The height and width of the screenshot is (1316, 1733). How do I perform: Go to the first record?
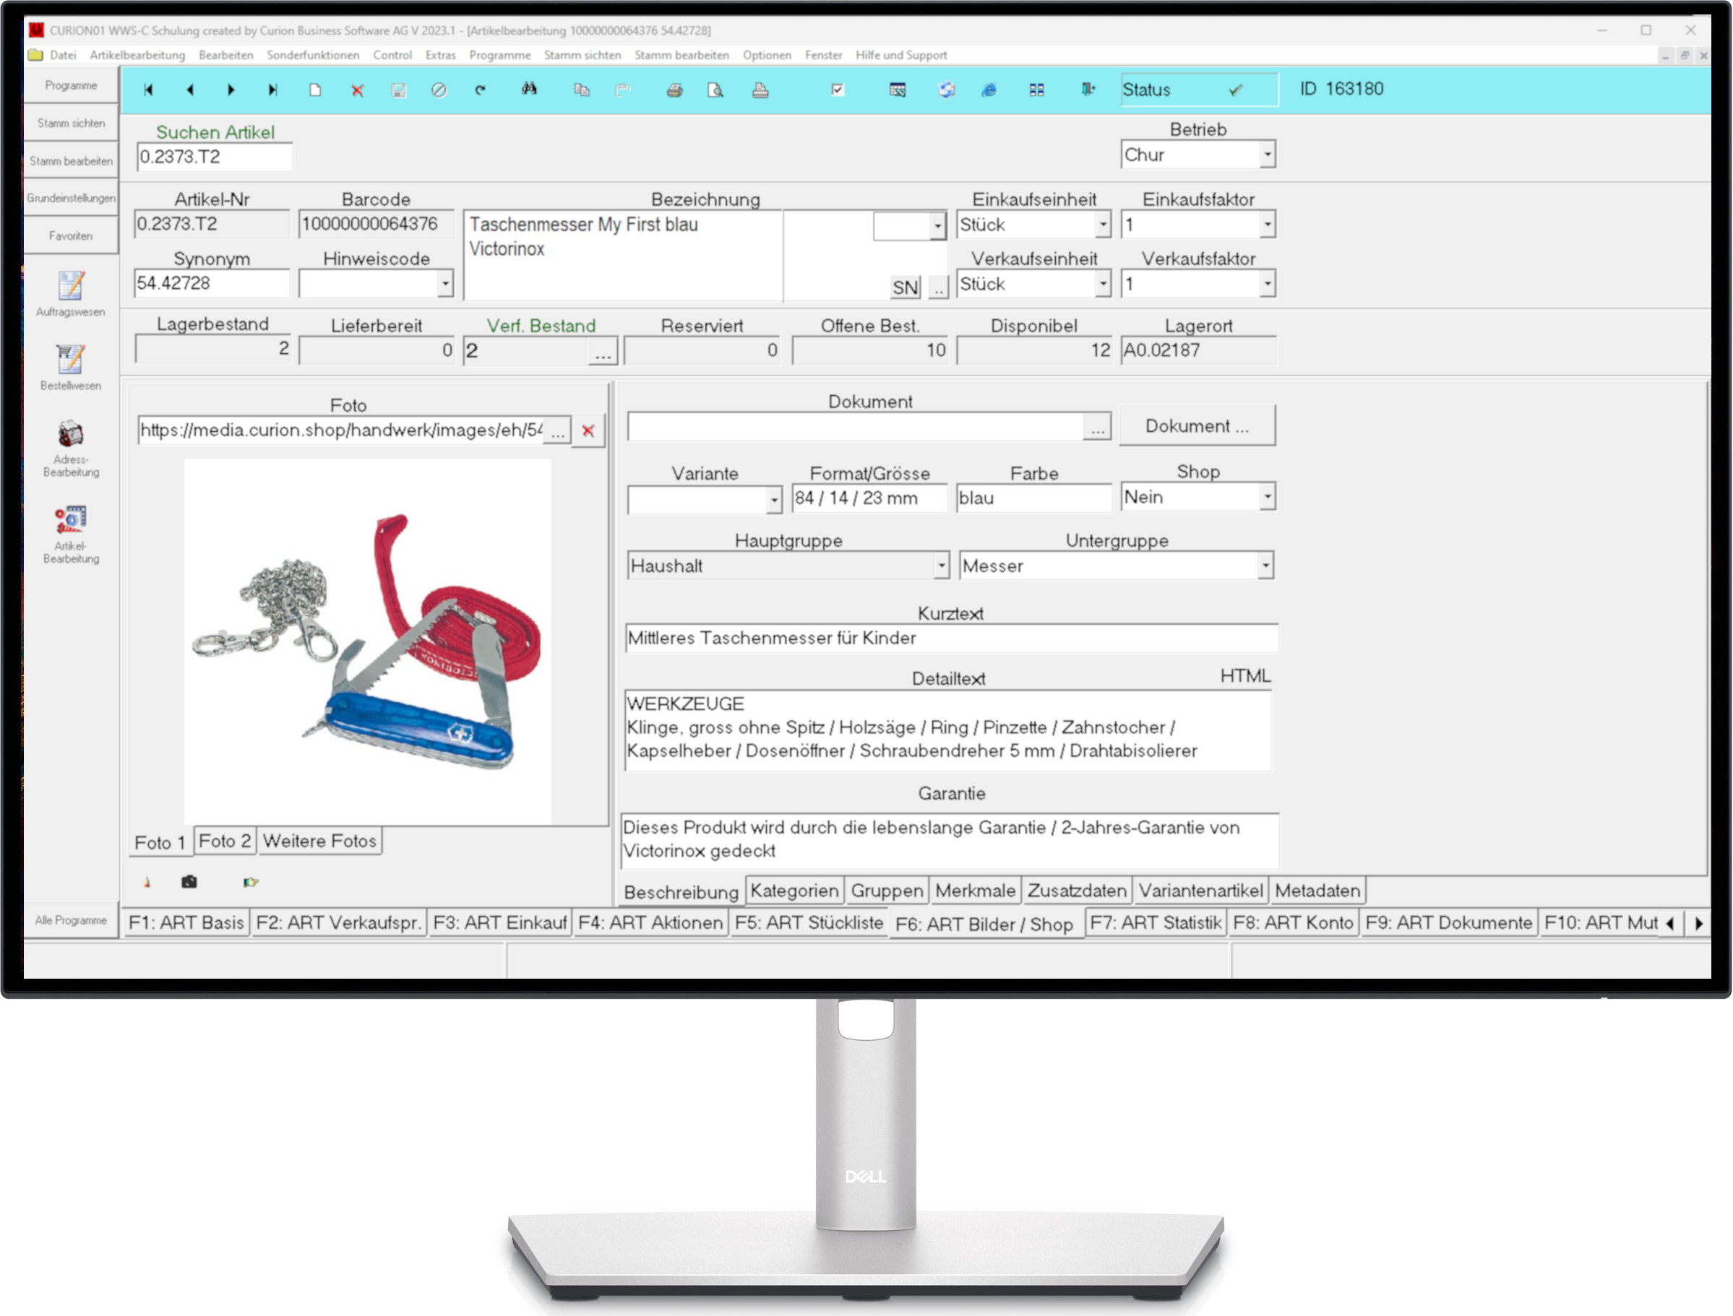click(148, 90)
